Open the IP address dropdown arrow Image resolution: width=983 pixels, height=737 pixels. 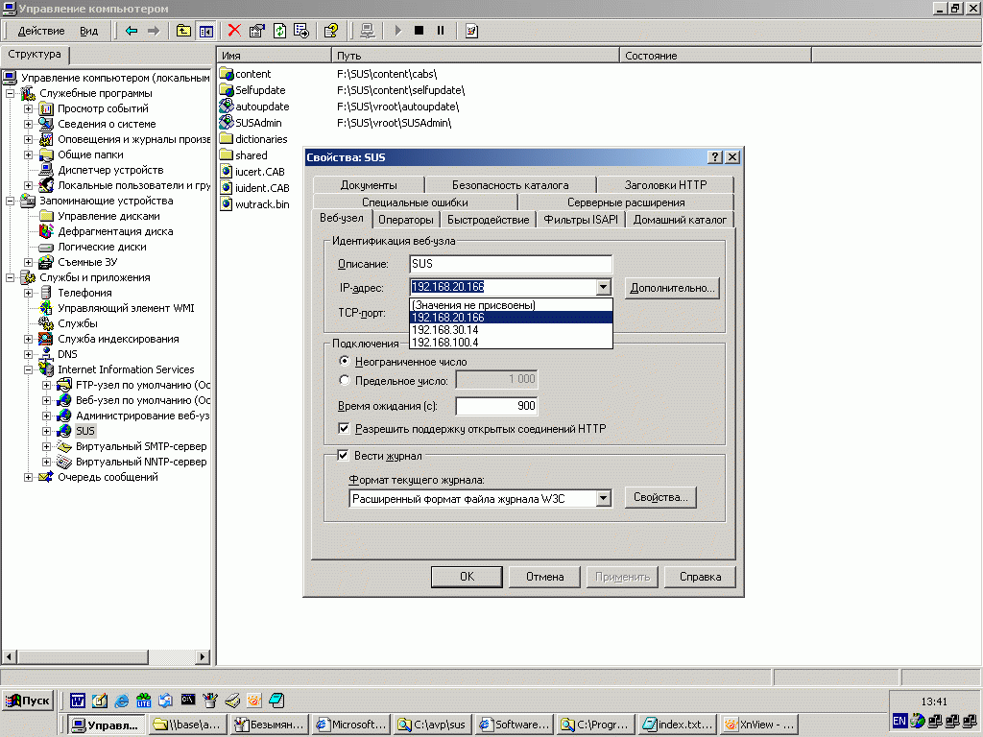pyautogui.click(x=603, y=287)
